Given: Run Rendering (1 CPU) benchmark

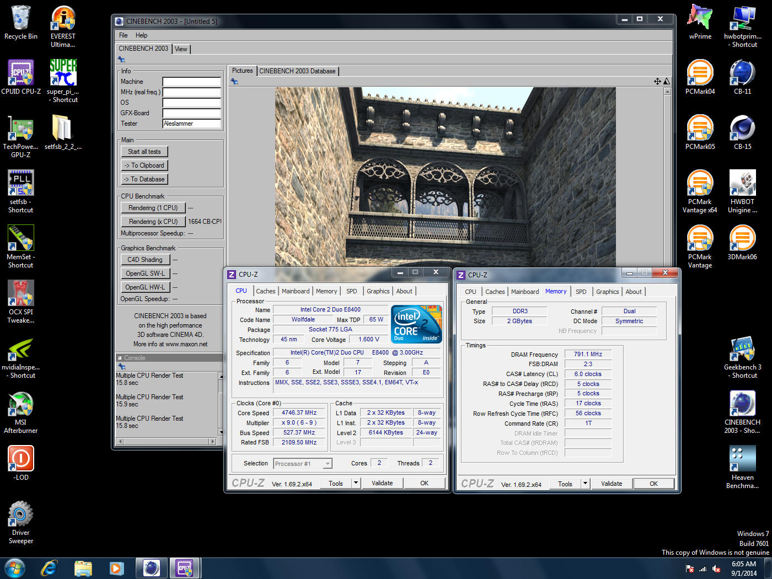Looking at the screenshot, I should click(x=153, y=208).
